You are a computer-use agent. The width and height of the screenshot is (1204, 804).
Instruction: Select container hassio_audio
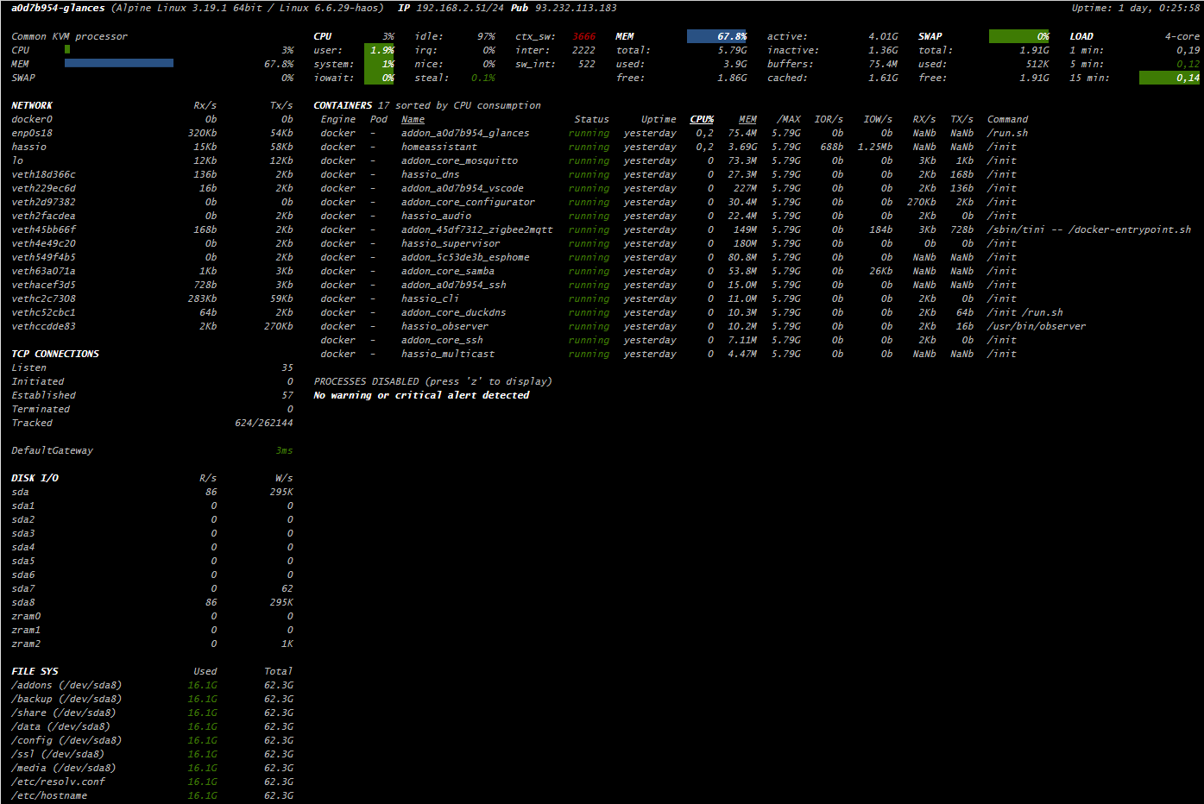(x=436, y=216)
